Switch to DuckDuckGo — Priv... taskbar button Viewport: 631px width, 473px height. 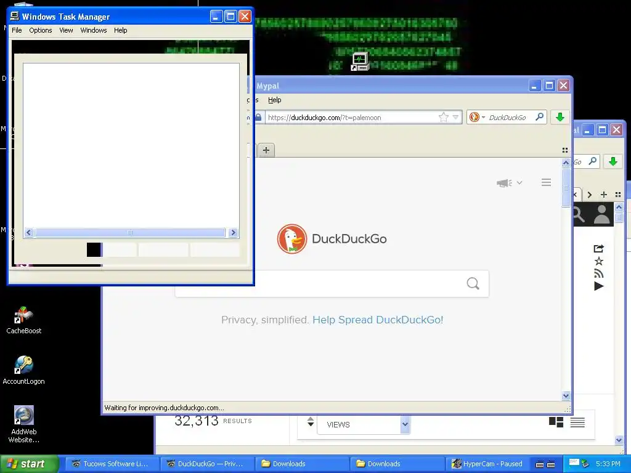tap(207, 464)
